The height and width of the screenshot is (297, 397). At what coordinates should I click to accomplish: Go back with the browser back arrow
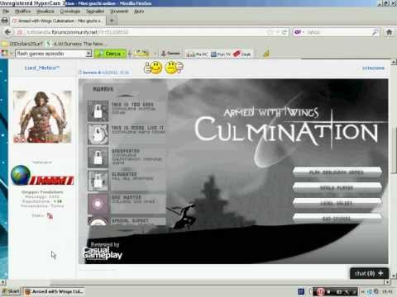click(x=7, y=32)
